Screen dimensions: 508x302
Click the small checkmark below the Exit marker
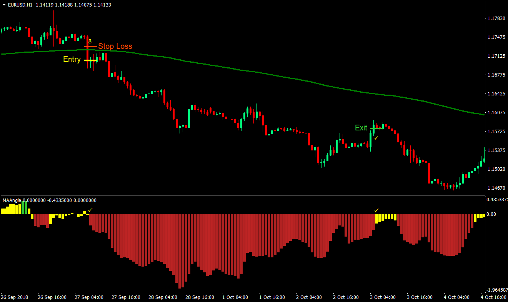[375, 138]
